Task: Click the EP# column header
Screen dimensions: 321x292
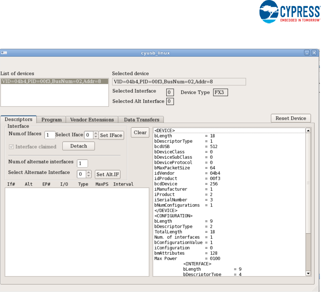Action: [46, 184]
